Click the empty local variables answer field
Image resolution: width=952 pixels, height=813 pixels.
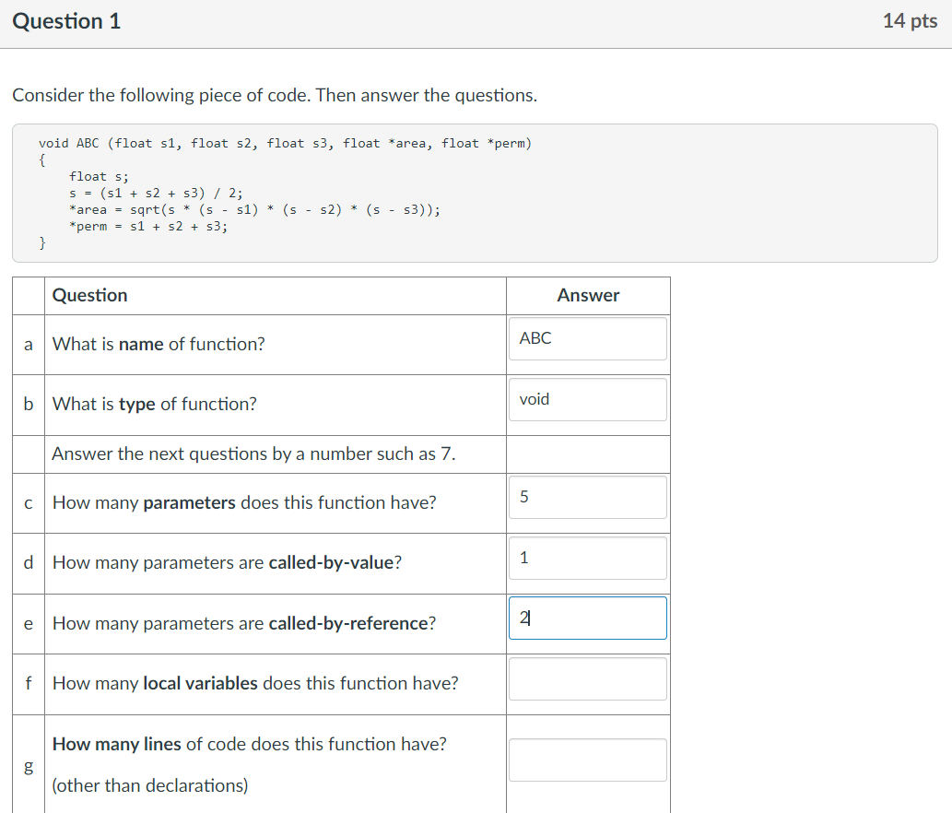[x=587, y=678]
